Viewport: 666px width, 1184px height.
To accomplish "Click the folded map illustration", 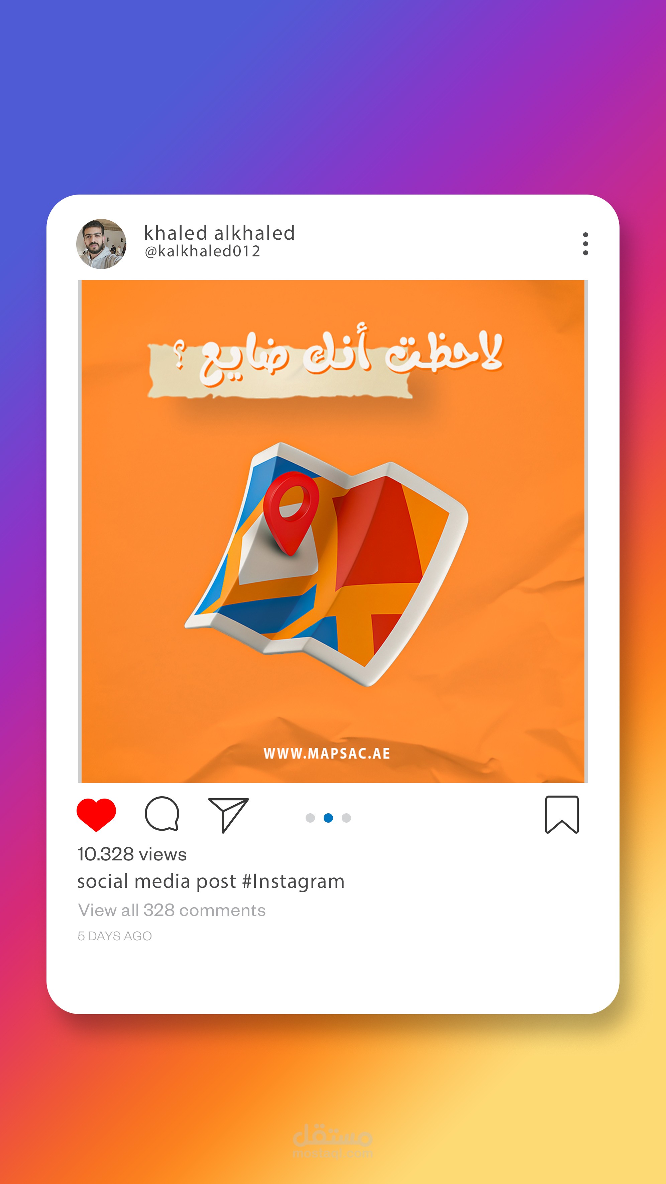I will 326,564.
